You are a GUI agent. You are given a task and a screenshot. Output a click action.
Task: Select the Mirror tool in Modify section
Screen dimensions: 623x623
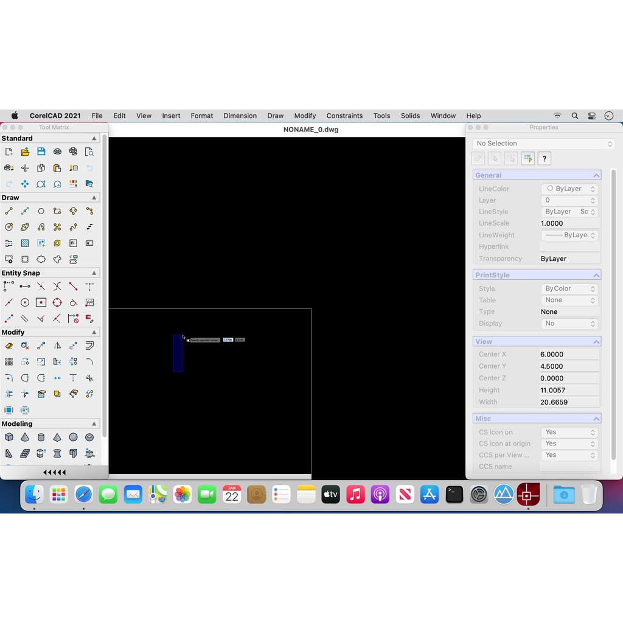pos(57,346)
